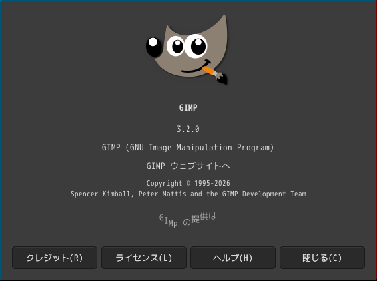Click the Wilber mascot logo

point(187,49)
